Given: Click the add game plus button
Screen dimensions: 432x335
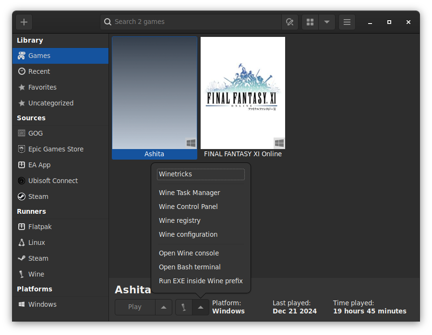Looking at the screenshot, I should coord(24,22).
